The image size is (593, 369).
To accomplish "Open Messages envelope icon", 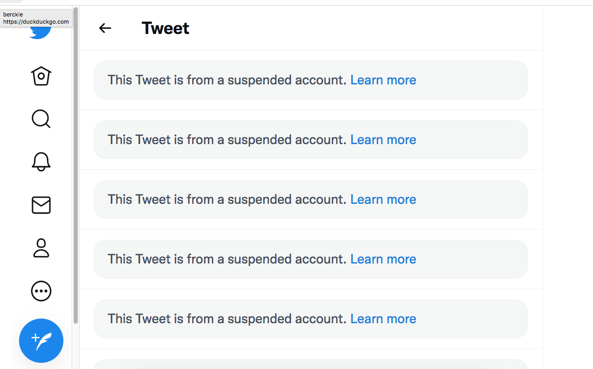I will coord(41,205).
